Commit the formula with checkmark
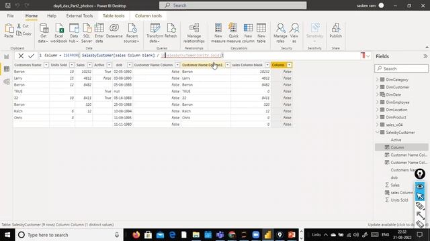 point(31,56)
